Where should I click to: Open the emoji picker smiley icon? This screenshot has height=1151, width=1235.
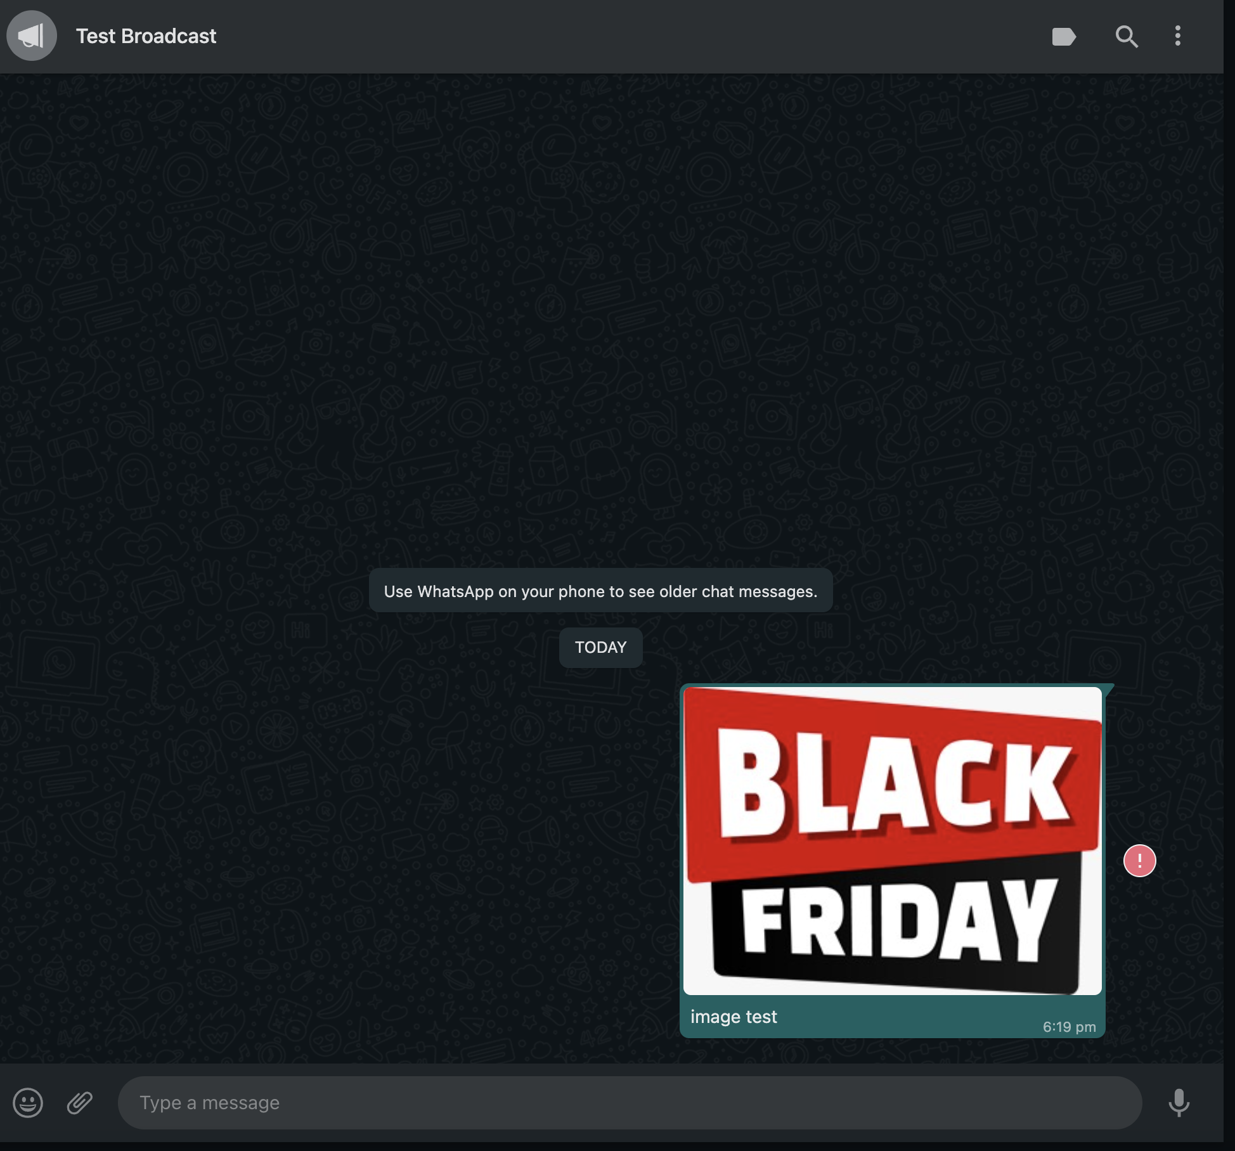click(28, 1103)
